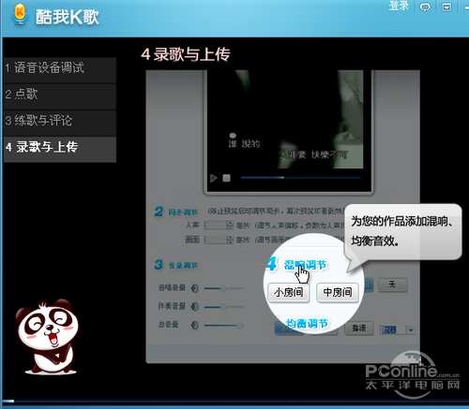Mute the 总音量 speaker icon

(x=195, y=326)
